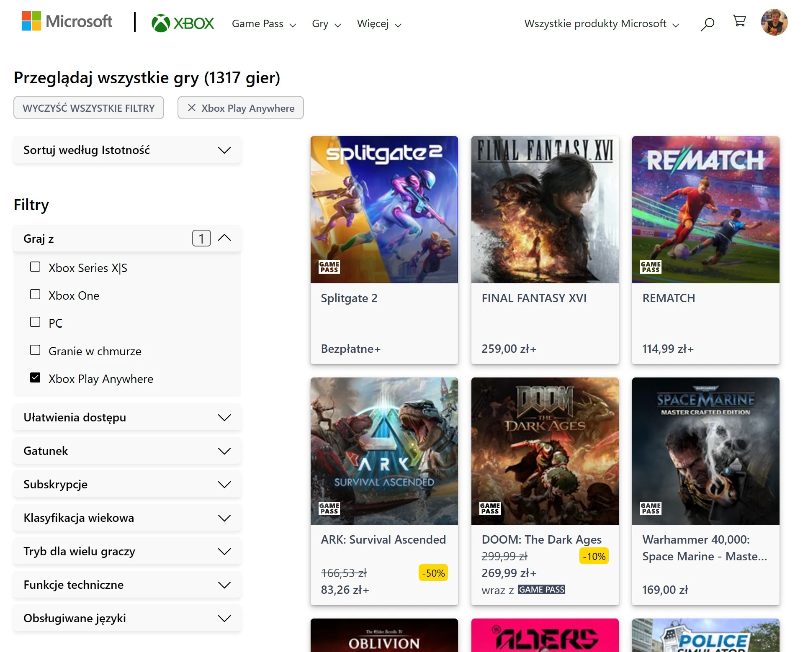Uncheck the Xbox Play Anywhere checkbox
This screenshot has width=808, height=652.
coord(35,378)
